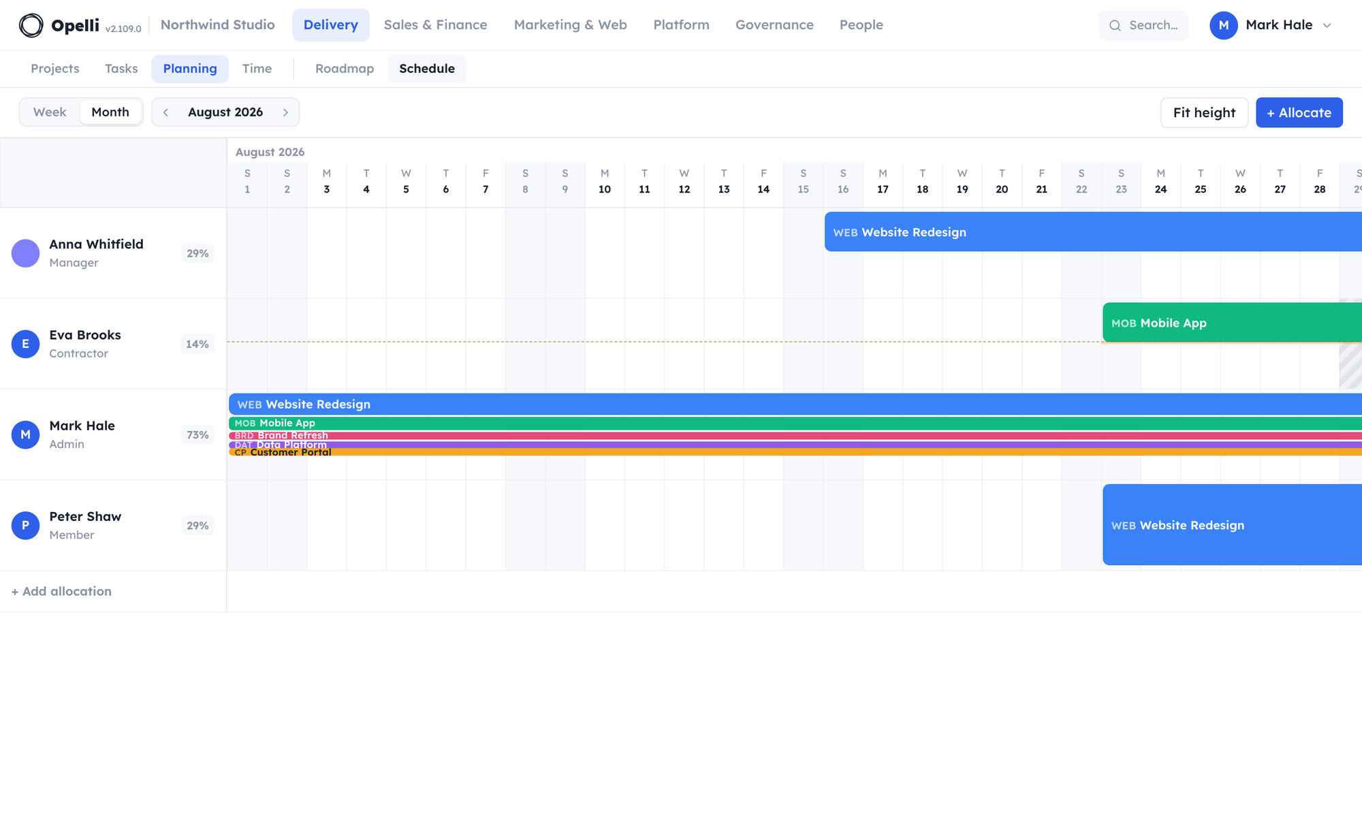This screenshot has width=1362, height=813.
Task: Select the Planning tab
Action: click(x=190, y=69)
